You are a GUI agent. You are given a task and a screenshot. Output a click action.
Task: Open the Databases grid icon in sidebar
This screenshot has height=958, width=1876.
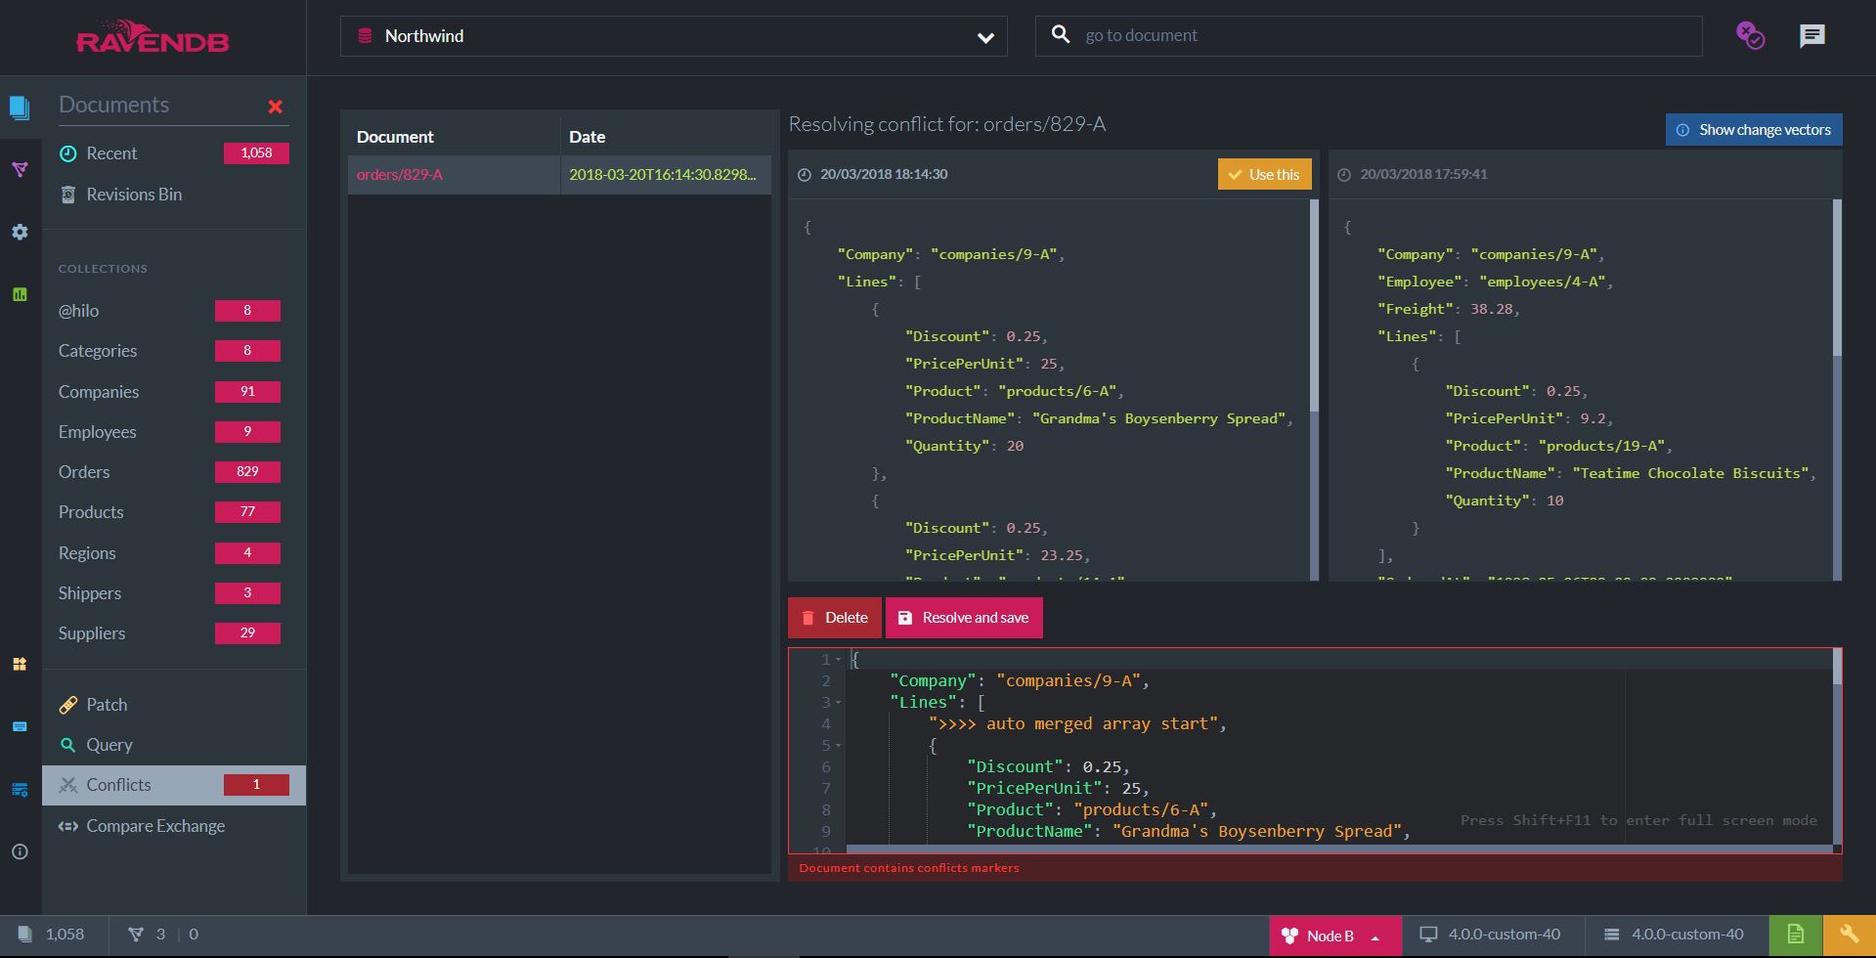20,665
